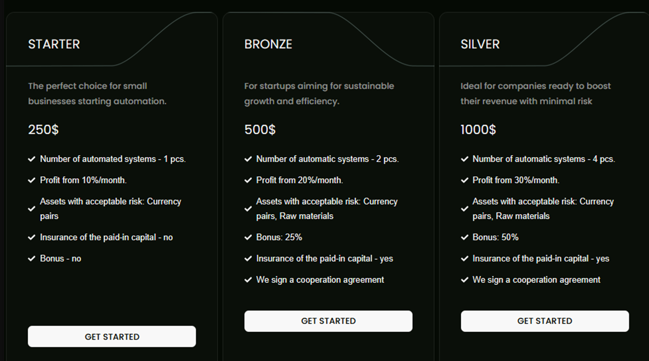Click checkmark beside Starter 'Currency pairs' assets
This screenshot has height=361, width=649.
pyautogui.click(x=31, y=209)
